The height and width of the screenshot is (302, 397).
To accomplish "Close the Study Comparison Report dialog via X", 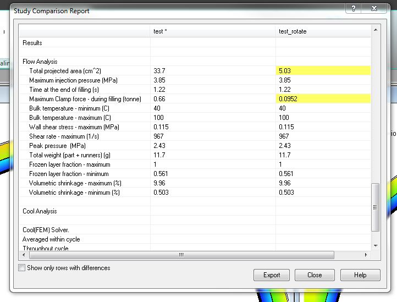I will (x=374, y=9).
